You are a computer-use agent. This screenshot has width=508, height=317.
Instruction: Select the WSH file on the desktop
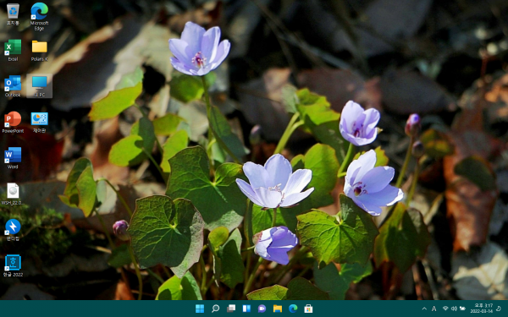tap(13, 194)
